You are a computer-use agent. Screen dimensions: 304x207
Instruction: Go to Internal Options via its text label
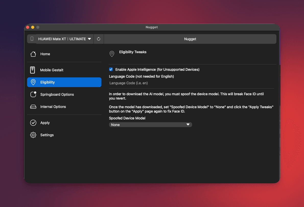coord(53,107)
